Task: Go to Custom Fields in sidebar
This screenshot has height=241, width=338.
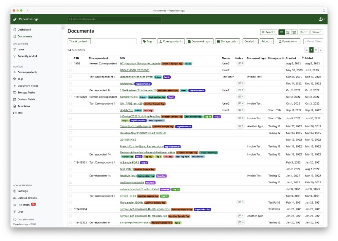Action: pyautogui.click(x=26, y=99)
